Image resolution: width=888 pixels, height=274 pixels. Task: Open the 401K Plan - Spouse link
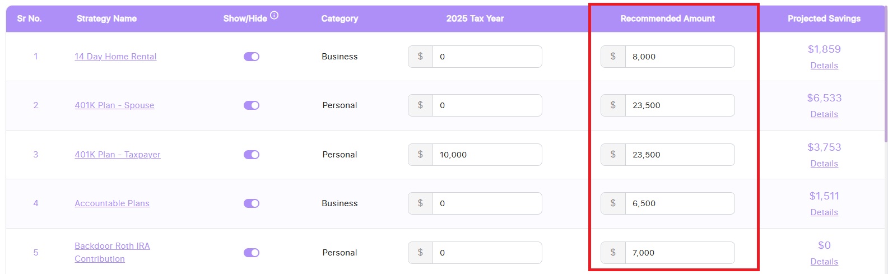[x=114, y=105]
